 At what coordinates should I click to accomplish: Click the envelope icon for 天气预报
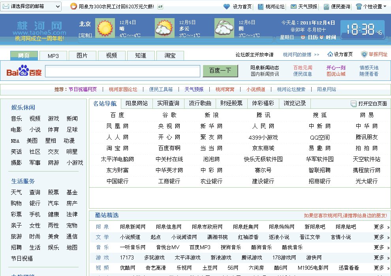295,6
